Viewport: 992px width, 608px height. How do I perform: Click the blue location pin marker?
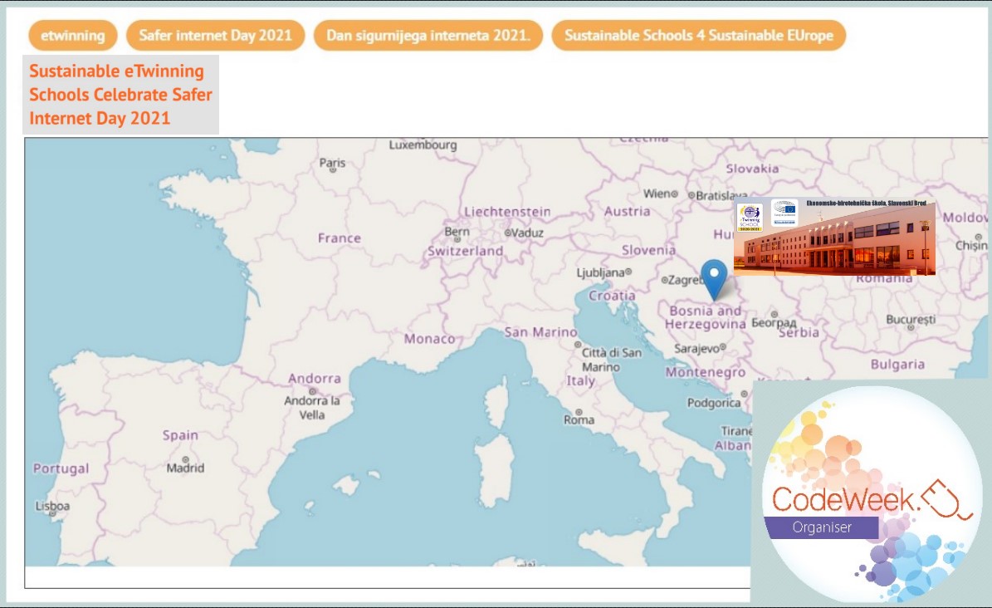click(714, 279)
